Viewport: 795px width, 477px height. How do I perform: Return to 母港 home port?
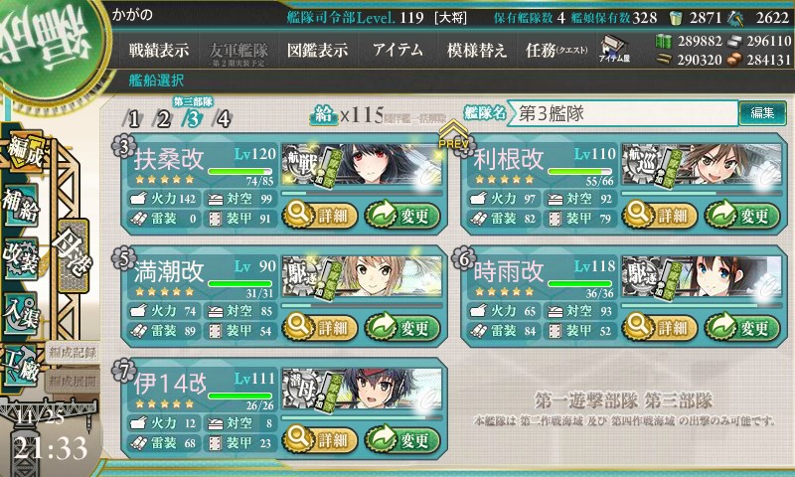click(x=73, y=256)
